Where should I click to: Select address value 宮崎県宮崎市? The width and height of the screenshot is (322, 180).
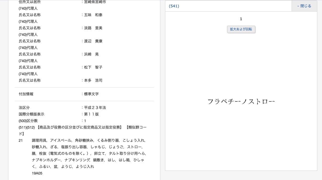[x=95, y=2]
